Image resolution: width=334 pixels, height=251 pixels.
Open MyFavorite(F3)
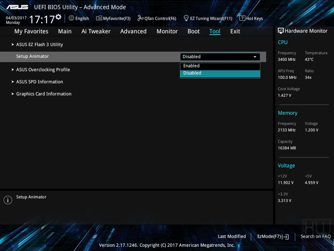click(x=113, y=18)
